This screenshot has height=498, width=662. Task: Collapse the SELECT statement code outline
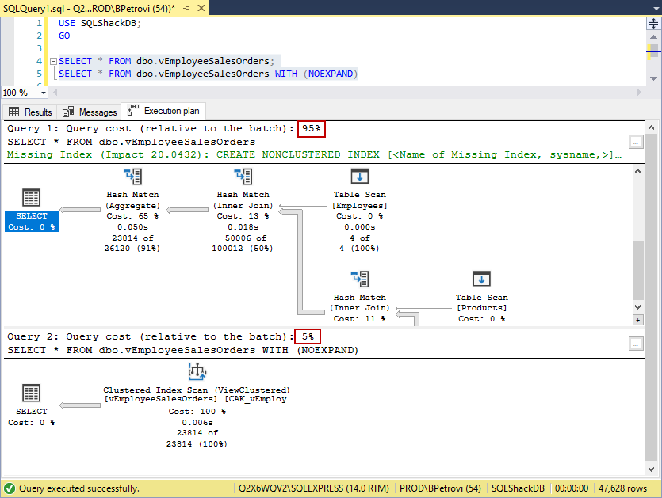(52, 61)
